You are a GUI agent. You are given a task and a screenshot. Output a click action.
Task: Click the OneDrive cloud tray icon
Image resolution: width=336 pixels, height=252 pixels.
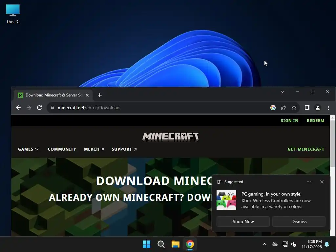[x=275, y=244]
